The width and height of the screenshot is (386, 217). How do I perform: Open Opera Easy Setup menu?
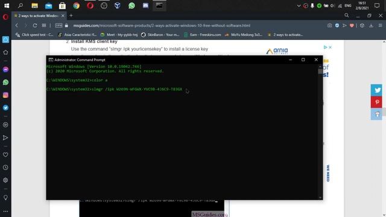click(381, 25)
